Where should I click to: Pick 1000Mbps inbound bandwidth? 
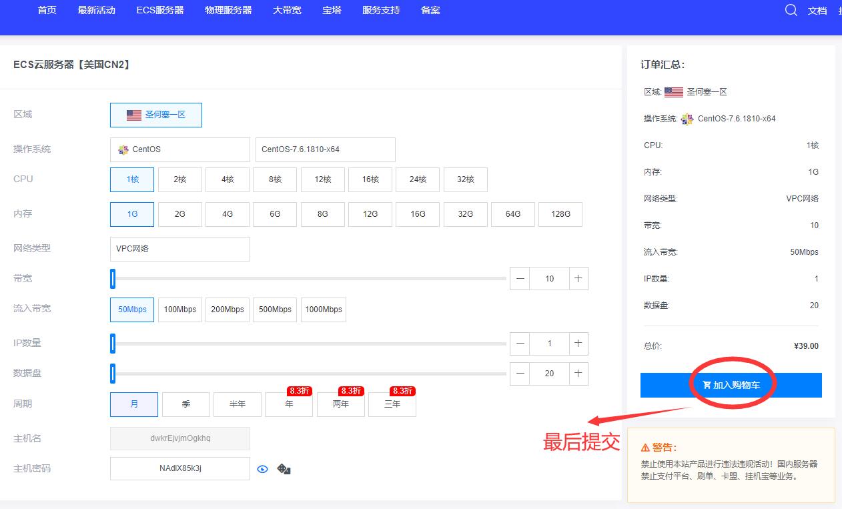tap(324, 310)
